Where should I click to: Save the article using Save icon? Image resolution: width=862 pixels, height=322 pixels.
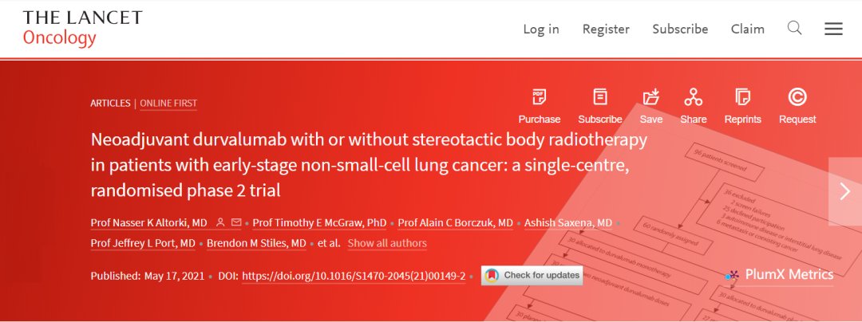coord(651,97)
